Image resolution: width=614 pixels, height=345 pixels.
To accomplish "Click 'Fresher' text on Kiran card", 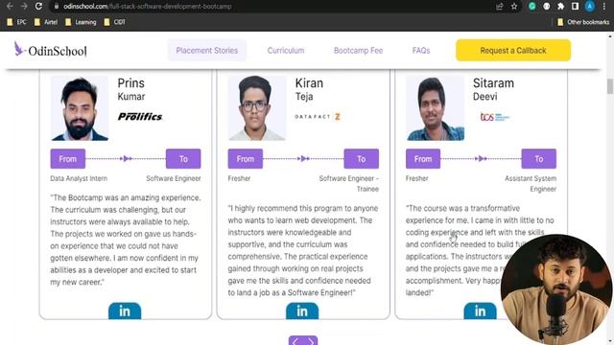I will [x=239, y=178].
